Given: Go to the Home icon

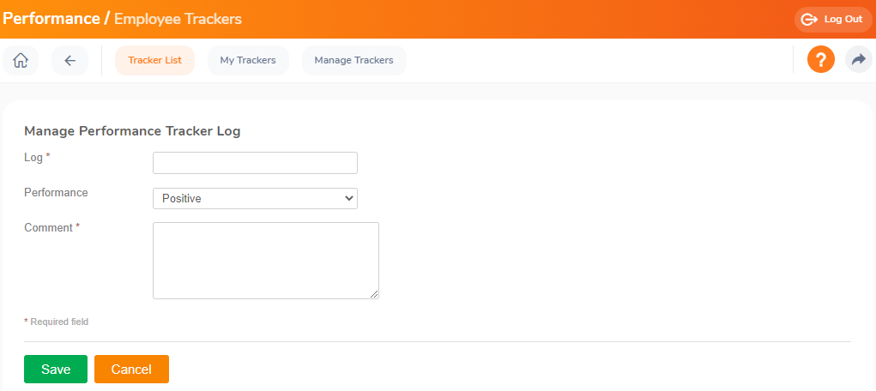Looking at the screenshot, I should coord(21,60).
